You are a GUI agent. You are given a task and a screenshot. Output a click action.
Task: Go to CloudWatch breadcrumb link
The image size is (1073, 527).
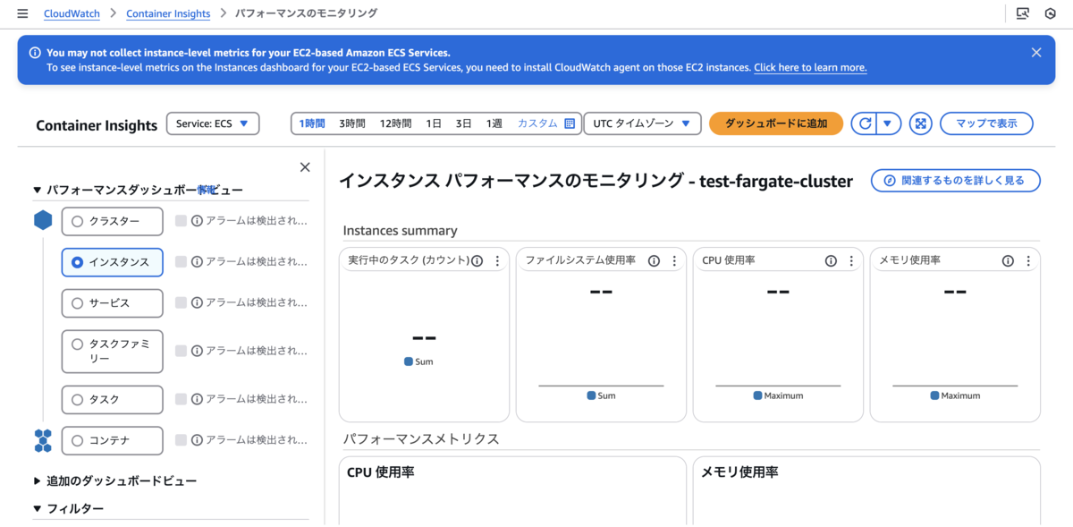72,13
